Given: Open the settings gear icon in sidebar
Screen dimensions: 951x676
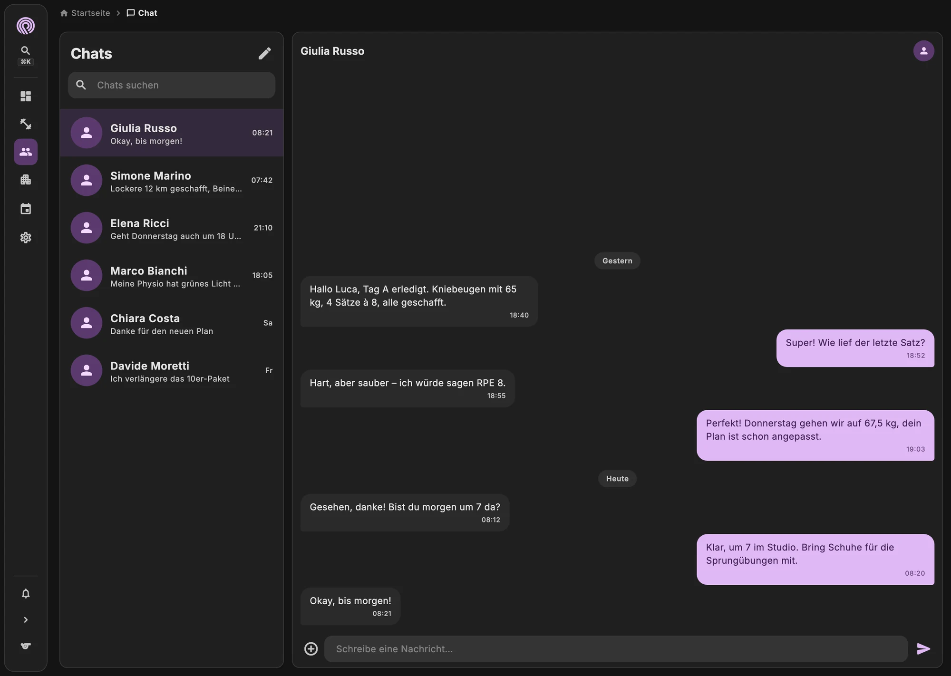Looking at the screenshot, I should (26, 237).
